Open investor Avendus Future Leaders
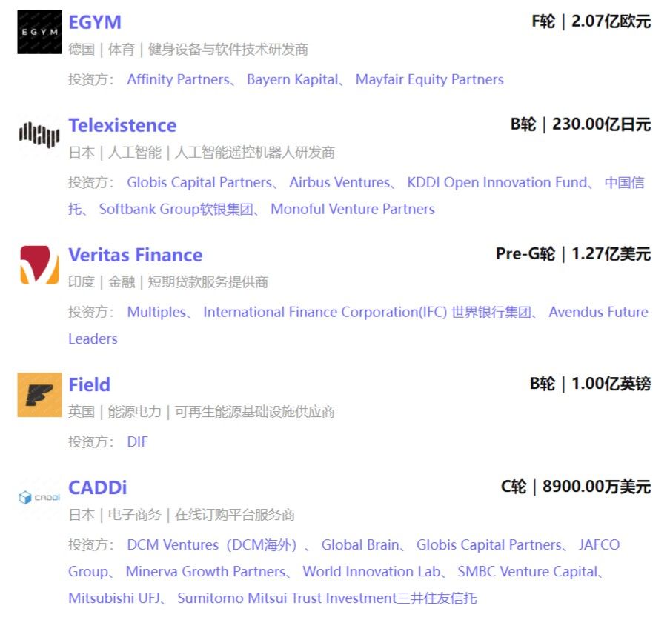This screenshot has height=617, width=670. tap(598, 312)
